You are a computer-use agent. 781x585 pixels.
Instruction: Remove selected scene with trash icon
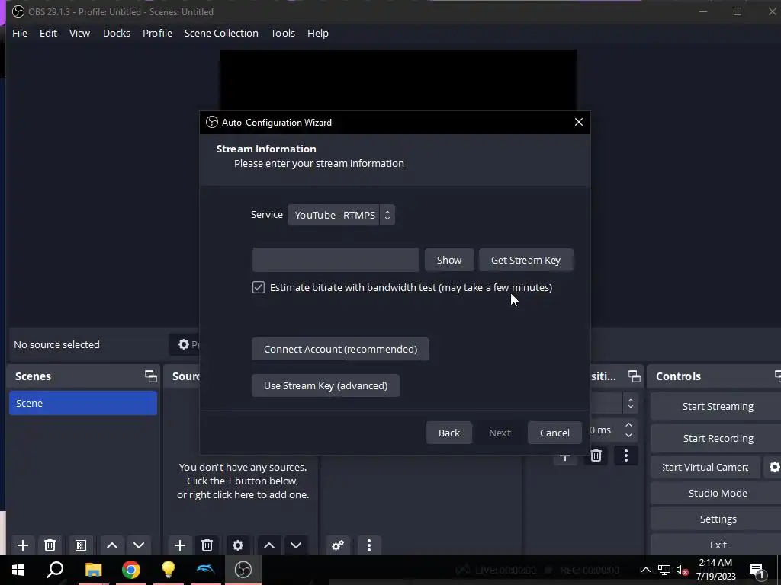(x=50, y=545)
